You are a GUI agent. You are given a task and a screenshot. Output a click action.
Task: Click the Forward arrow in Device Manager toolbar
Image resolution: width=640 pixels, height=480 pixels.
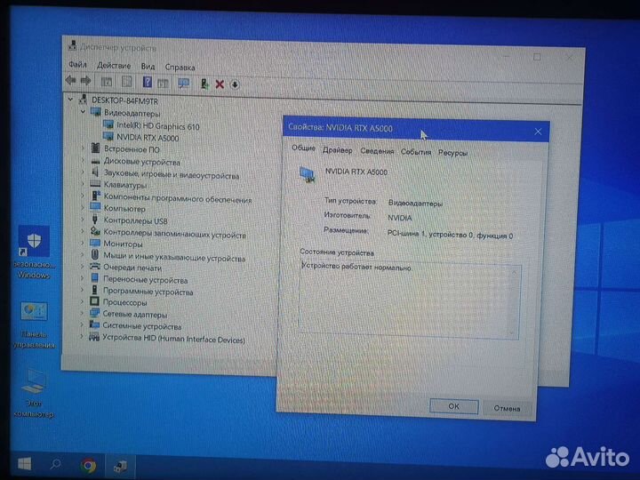click(85, 81)
